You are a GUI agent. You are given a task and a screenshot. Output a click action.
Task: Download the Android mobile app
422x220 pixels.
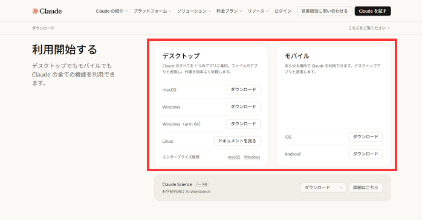click(366, 154)
